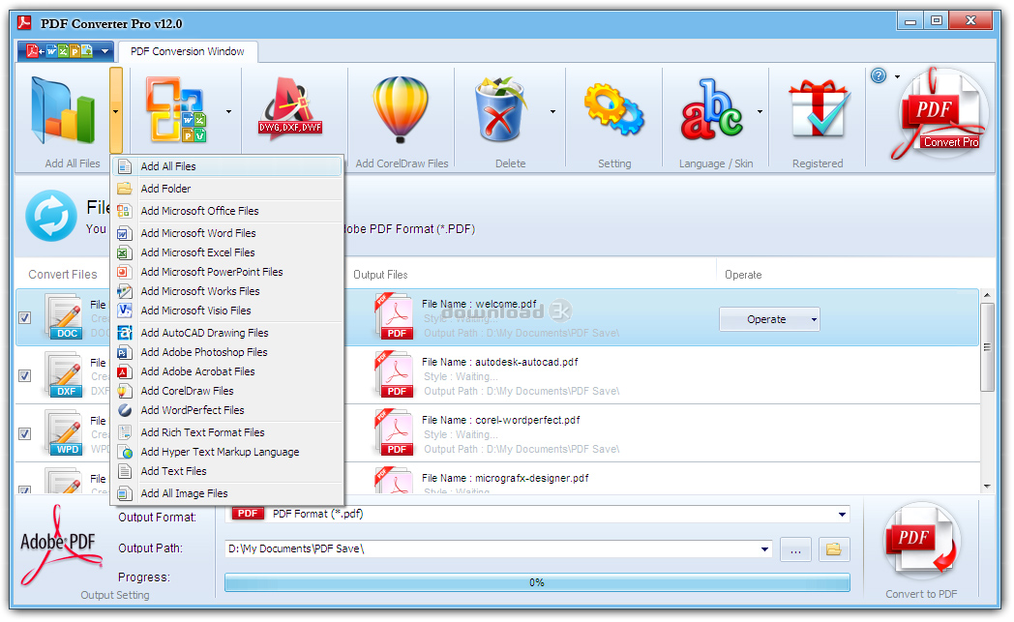The width and height of the screenshot is (1014, 622).
Task: Open the Setting gears icon
Action: 613,109
